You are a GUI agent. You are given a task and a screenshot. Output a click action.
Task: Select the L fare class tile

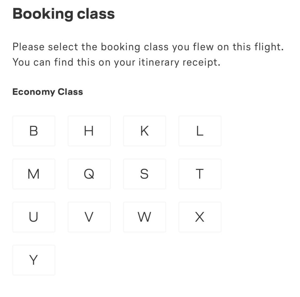200,131
